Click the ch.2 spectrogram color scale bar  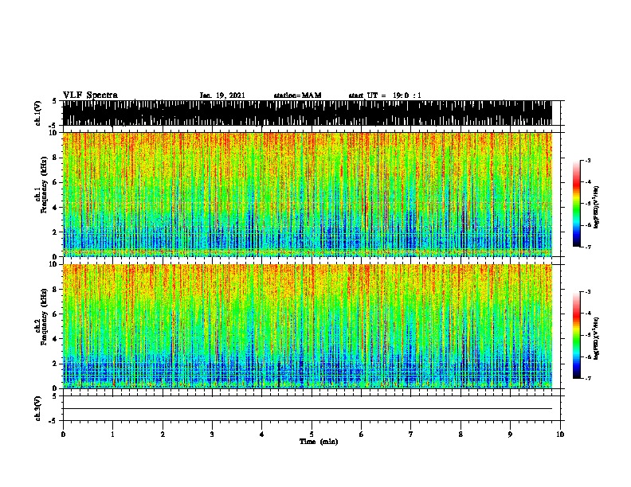pos(576,335)
